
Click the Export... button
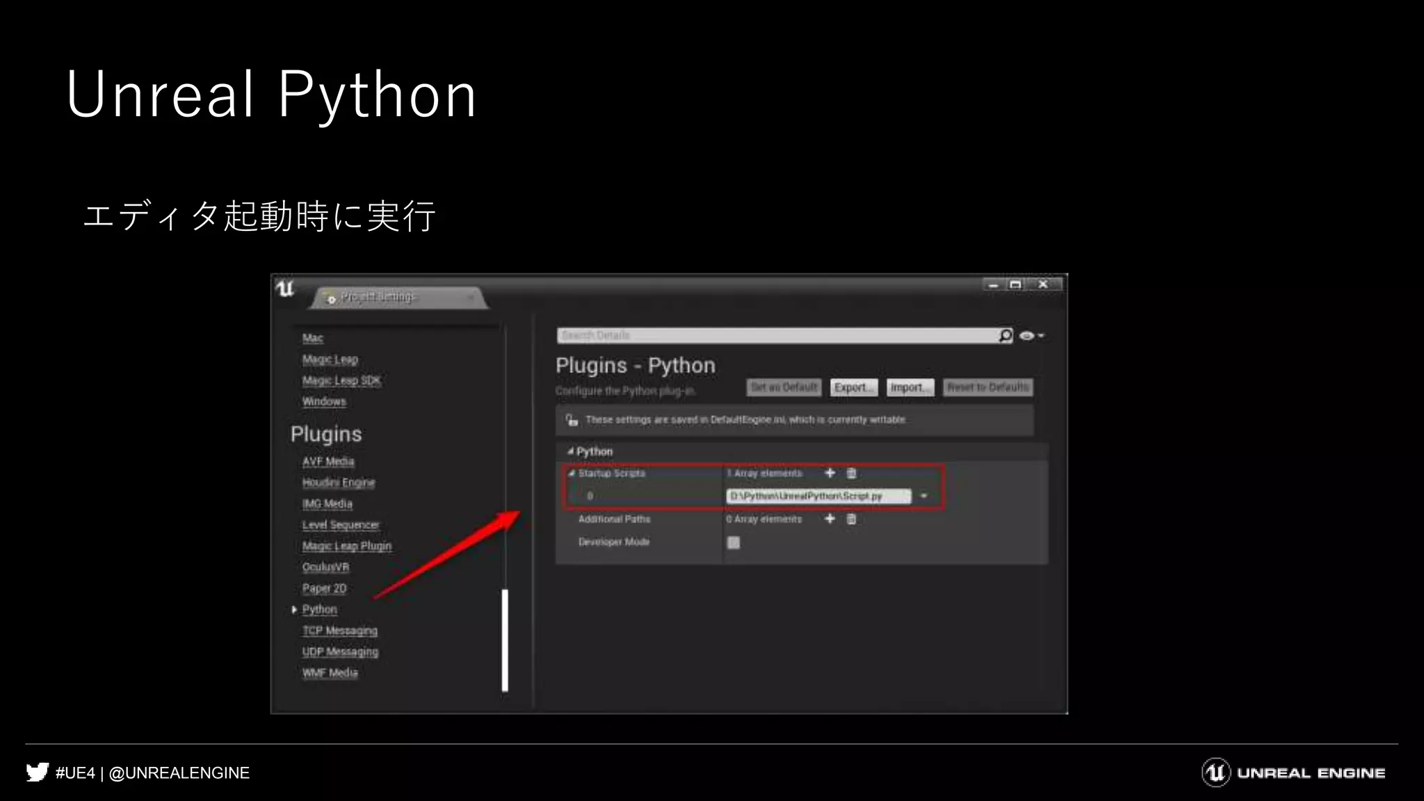click(x=854, y=387)
